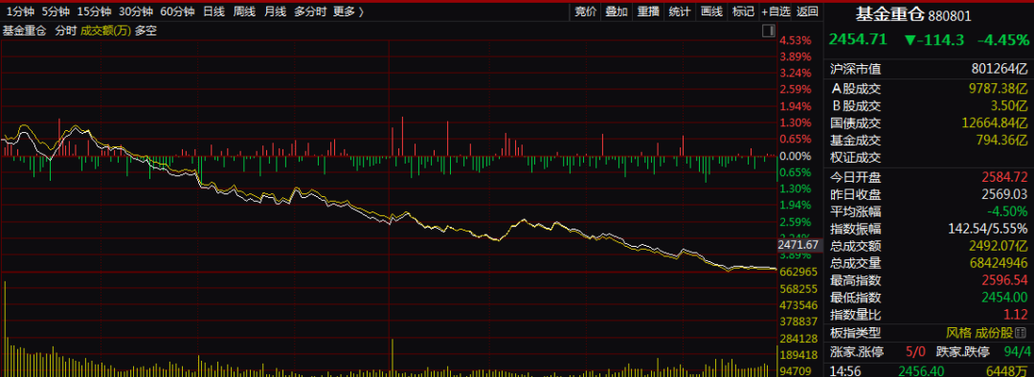Switch to the 5分钟 timeframe
The height and width of the screenshot is (377, 1034).
pyautogui.click(x=56, y=11)
